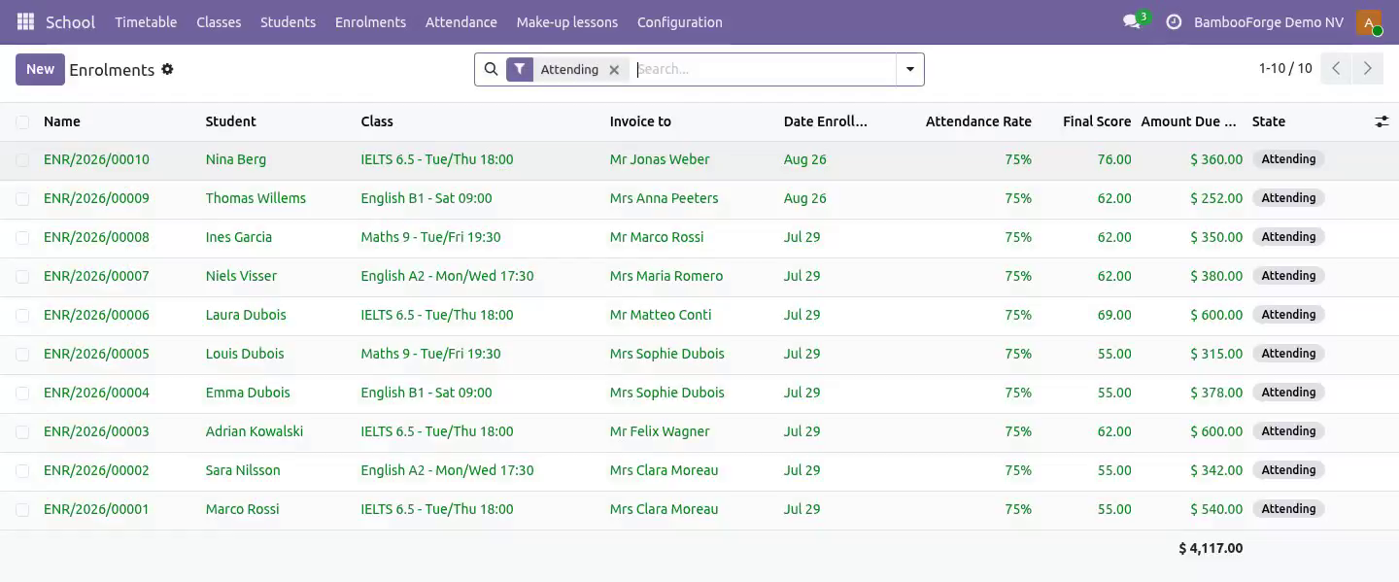
Task: Open the Make-up lessons menu
Action: click(567, 21)
